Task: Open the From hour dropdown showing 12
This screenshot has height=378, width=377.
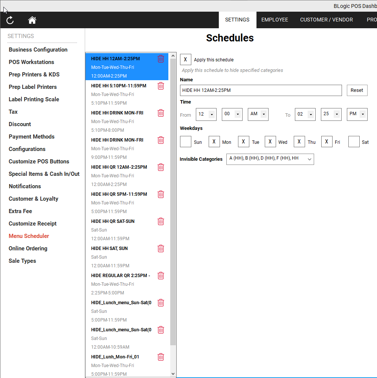Action: (206, 114)
